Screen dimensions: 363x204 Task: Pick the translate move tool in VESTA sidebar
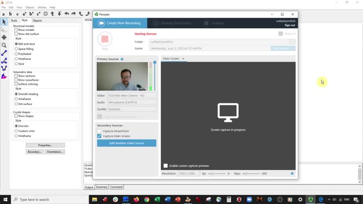coord(4,37)
